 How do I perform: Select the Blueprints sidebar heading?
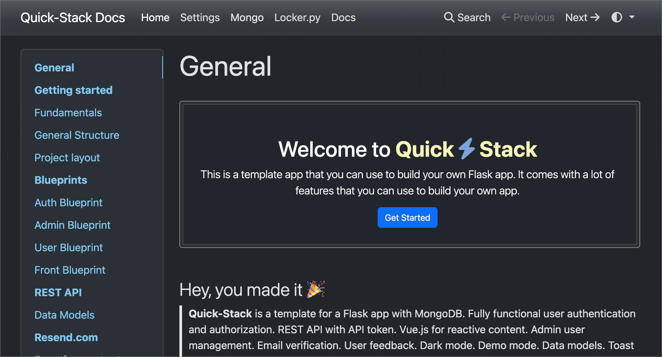point(61,180)
